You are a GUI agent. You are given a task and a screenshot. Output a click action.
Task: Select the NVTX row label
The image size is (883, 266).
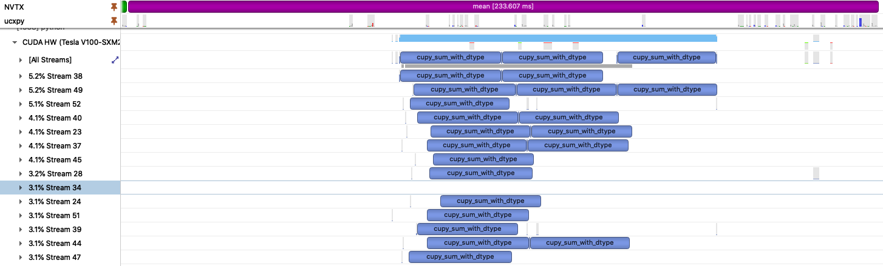pyautogui.click(x=14, y=7)
